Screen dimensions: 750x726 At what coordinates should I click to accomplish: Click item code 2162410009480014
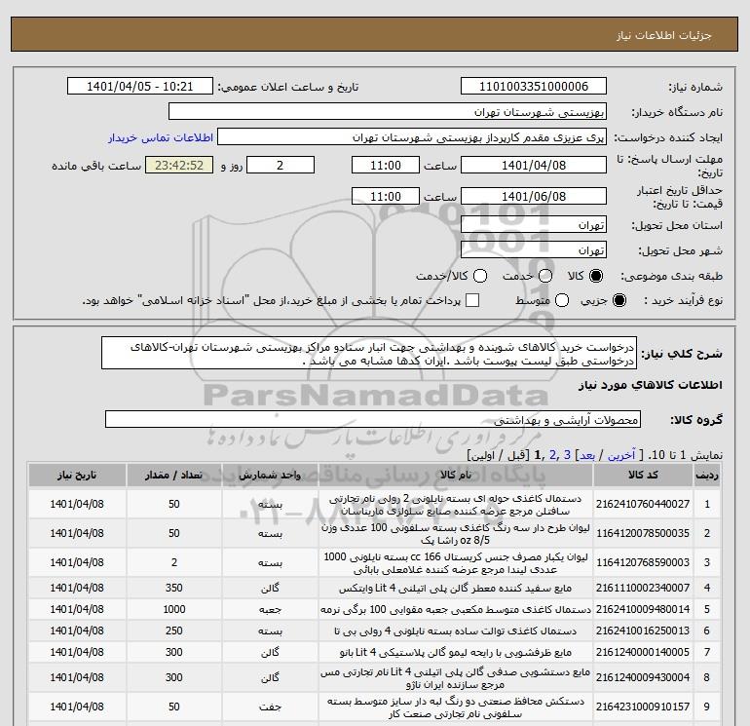coord(643,609)
